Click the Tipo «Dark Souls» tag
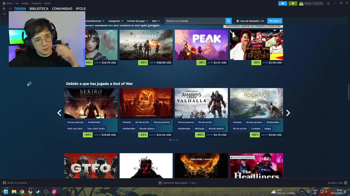This screenshot has width=350, height=196. pos(96,128)
